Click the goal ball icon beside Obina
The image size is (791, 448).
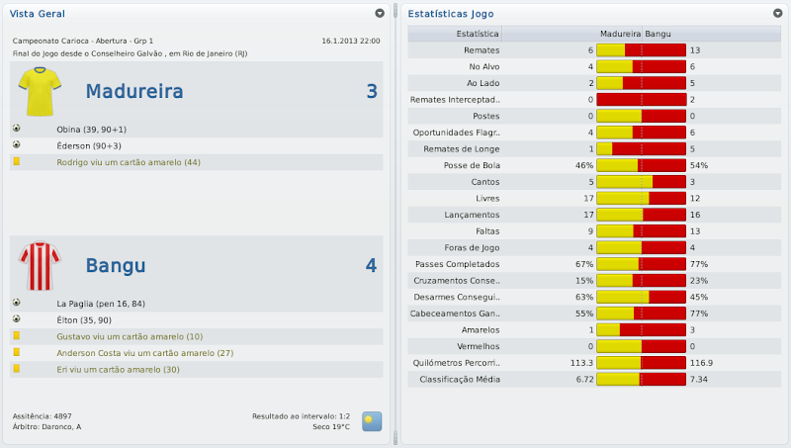pyautogui.click(x=17, y=129)
